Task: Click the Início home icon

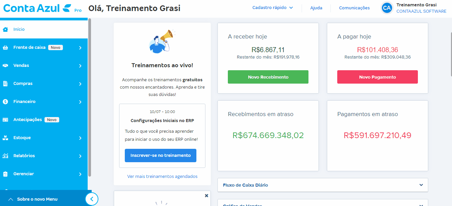Action: pos(5,29)
